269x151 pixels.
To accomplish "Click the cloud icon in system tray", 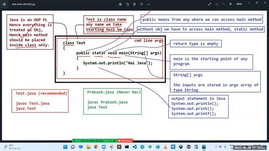I will point(220,147).
